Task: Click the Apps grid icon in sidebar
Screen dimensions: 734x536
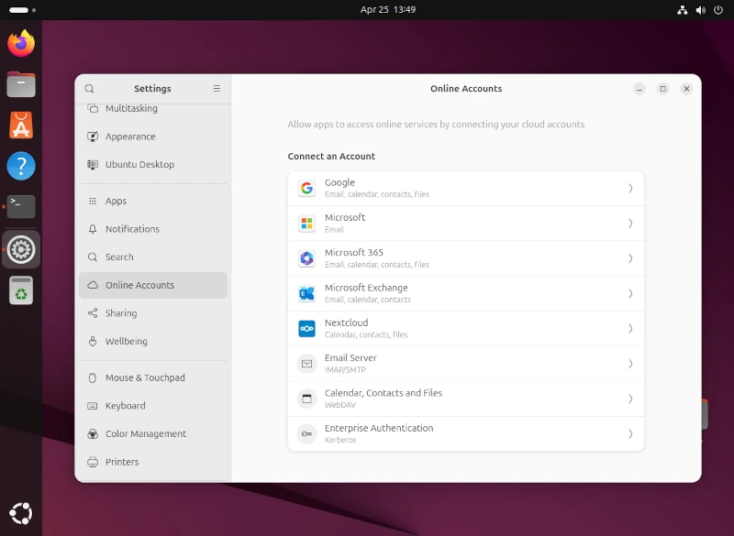Action: click(93, 201)
